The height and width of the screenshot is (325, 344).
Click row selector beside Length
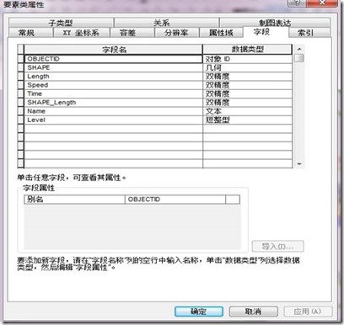tap(21, 76)
